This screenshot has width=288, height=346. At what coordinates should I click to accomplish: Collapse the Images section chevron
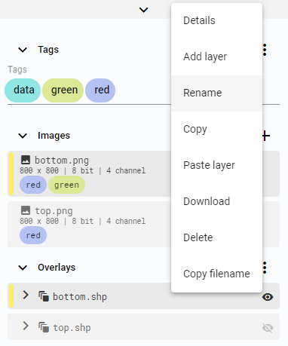coord(23,136)
